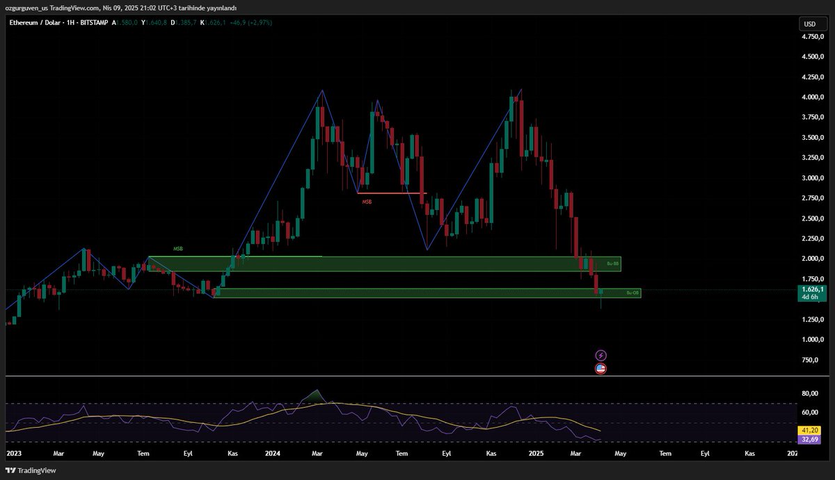Click the 2.500,0 price axis label
835x480 pixels.
tap(813, 218)
